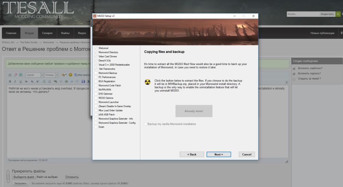This screenshot has width=343, height=187.
Task: Collapse the editor toolbar with corner arrow
Action: [286, 82]
